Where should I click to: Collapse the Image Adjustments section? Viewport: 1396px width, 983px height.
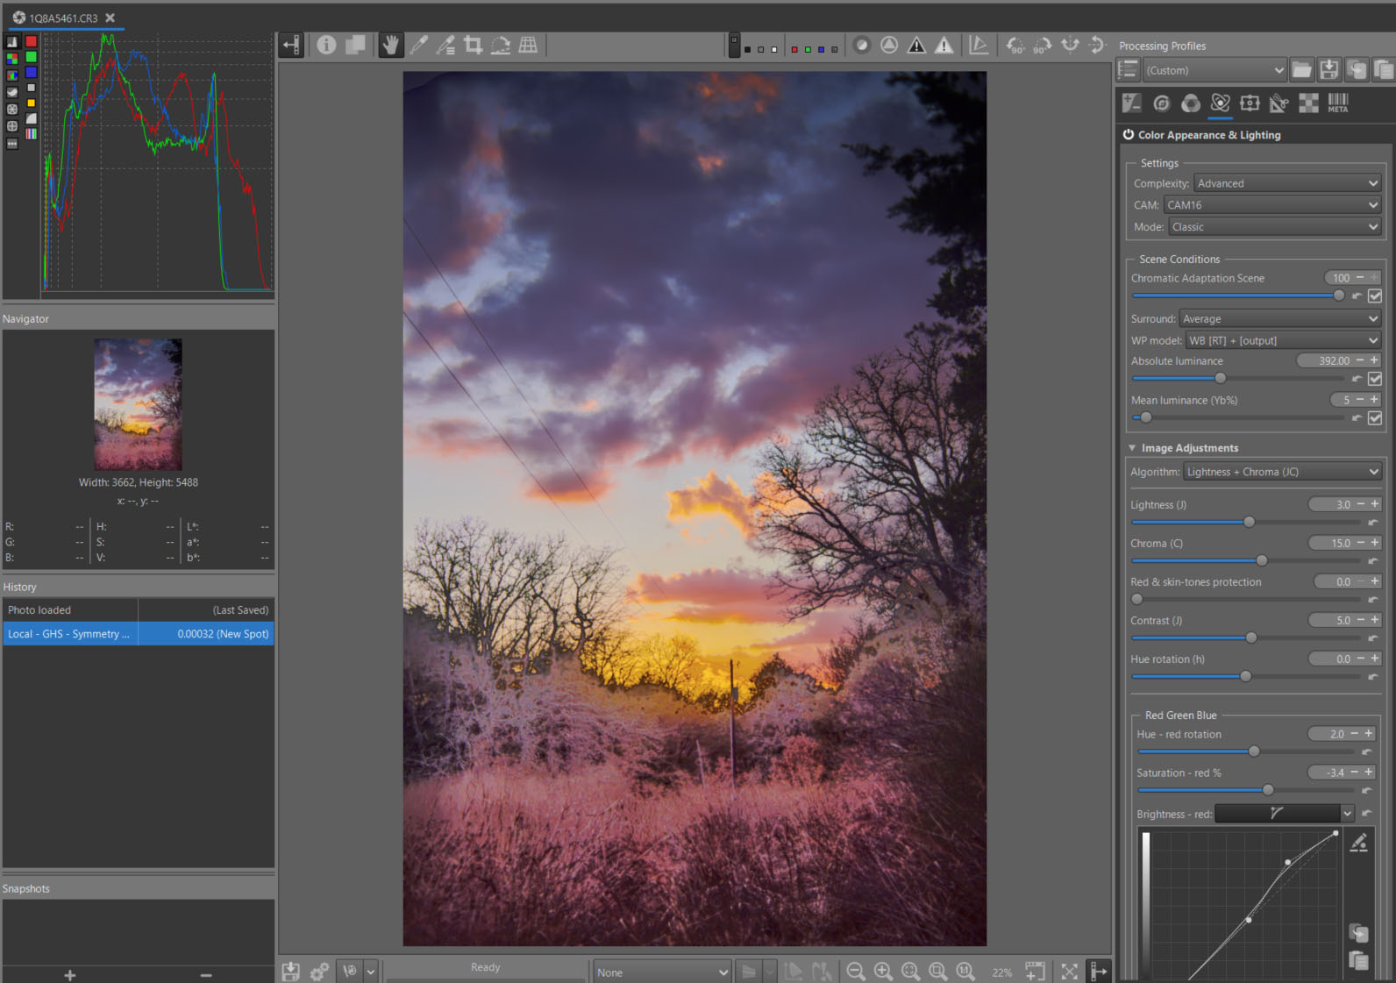tap(1132, 448)
